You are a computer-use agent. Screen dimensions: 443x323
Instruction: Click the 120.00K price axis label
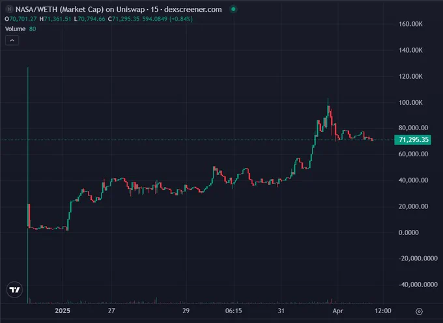click(410, 76)
